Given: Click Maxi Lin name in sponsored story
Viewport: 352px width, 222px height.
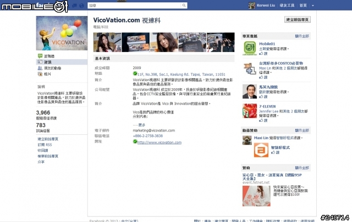Looking at the screenshot, I should pos(261,138).
